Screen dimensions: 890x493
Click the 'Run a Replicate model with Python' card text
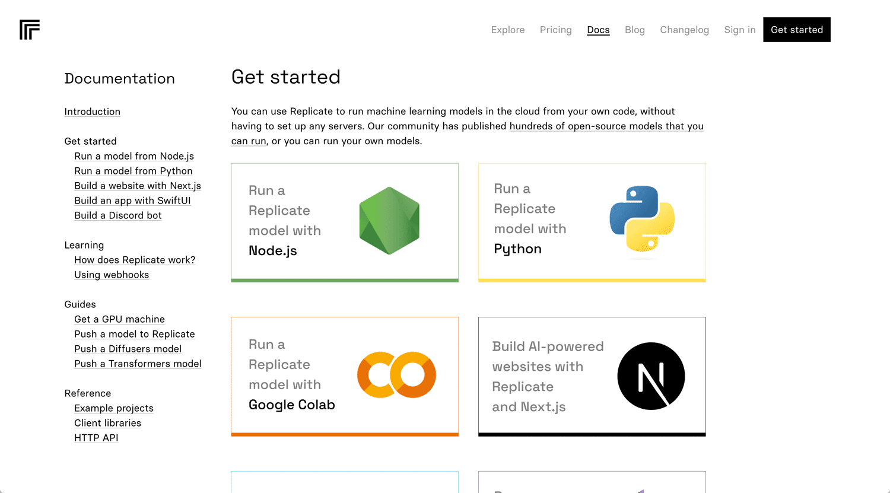(530, 218)
